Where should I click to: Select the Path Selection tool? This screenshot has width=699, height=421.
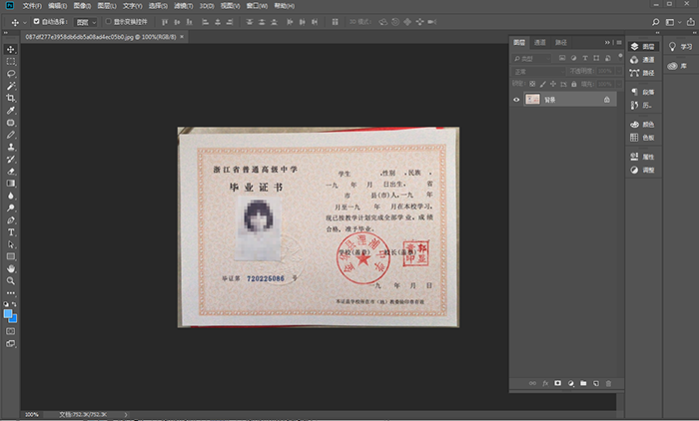pyautogui.click(x=11, y=244)
